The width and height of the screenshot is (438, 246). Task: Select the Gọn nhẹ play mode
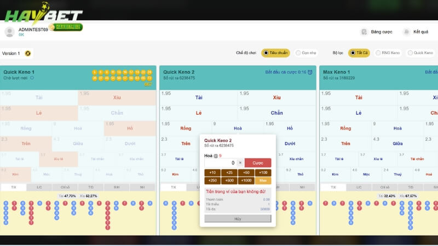coord(306,53)
